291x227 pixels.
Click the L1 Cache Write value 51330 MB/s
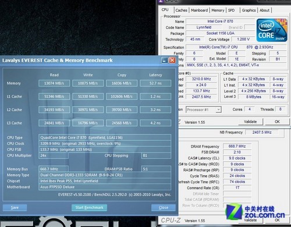click(88, 97)
